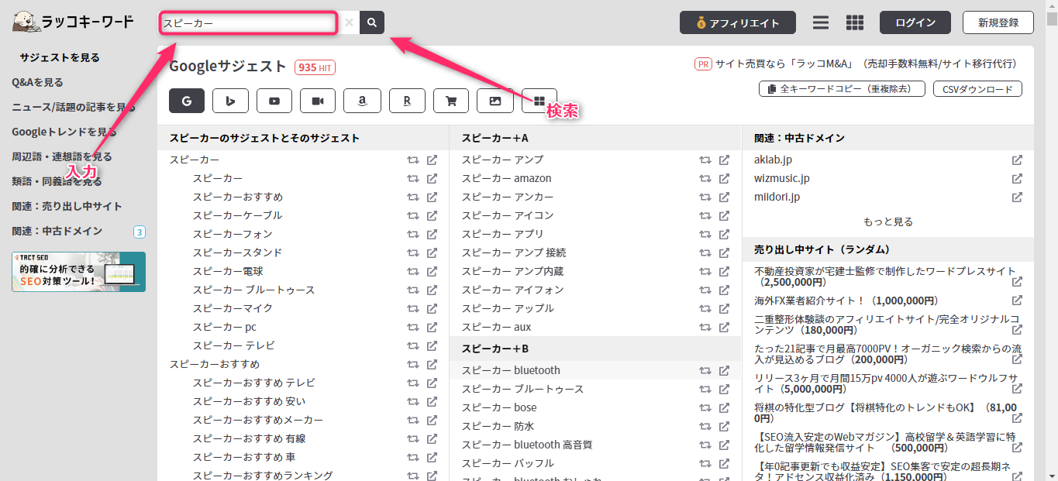Select the Rakuten (R) suggestions icon
Screen dimensions: 1058x481
pos(407,100)
